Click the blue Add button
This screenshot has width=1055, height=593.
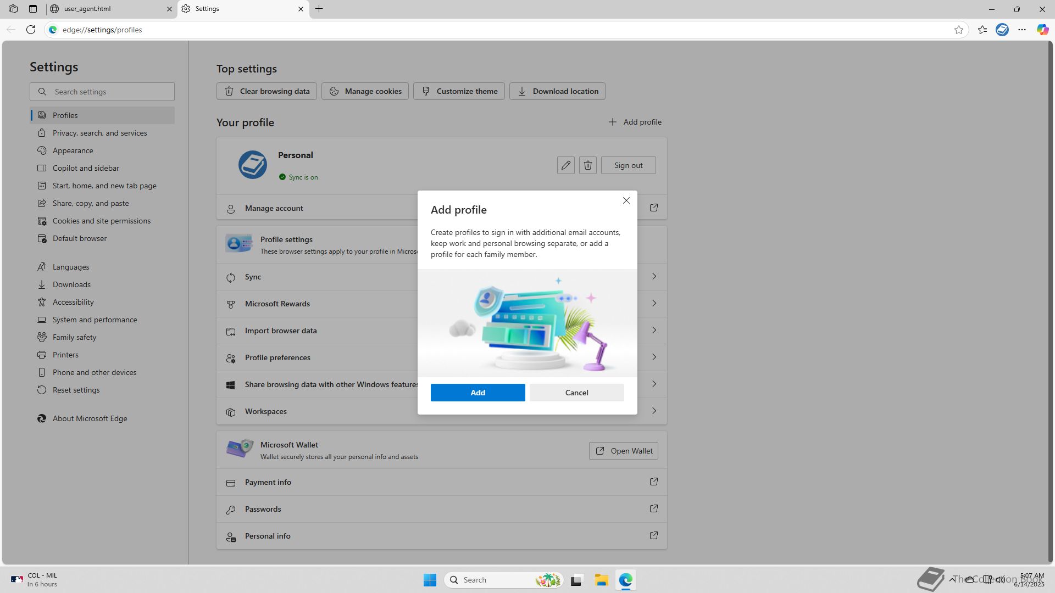click(x=477, y=393)
